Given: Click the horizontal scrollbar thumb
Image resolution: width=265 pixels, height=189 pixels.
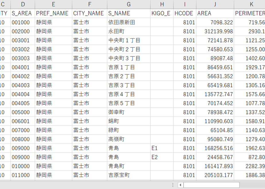Looking at the screenshot, I should (x=211, y=185).
